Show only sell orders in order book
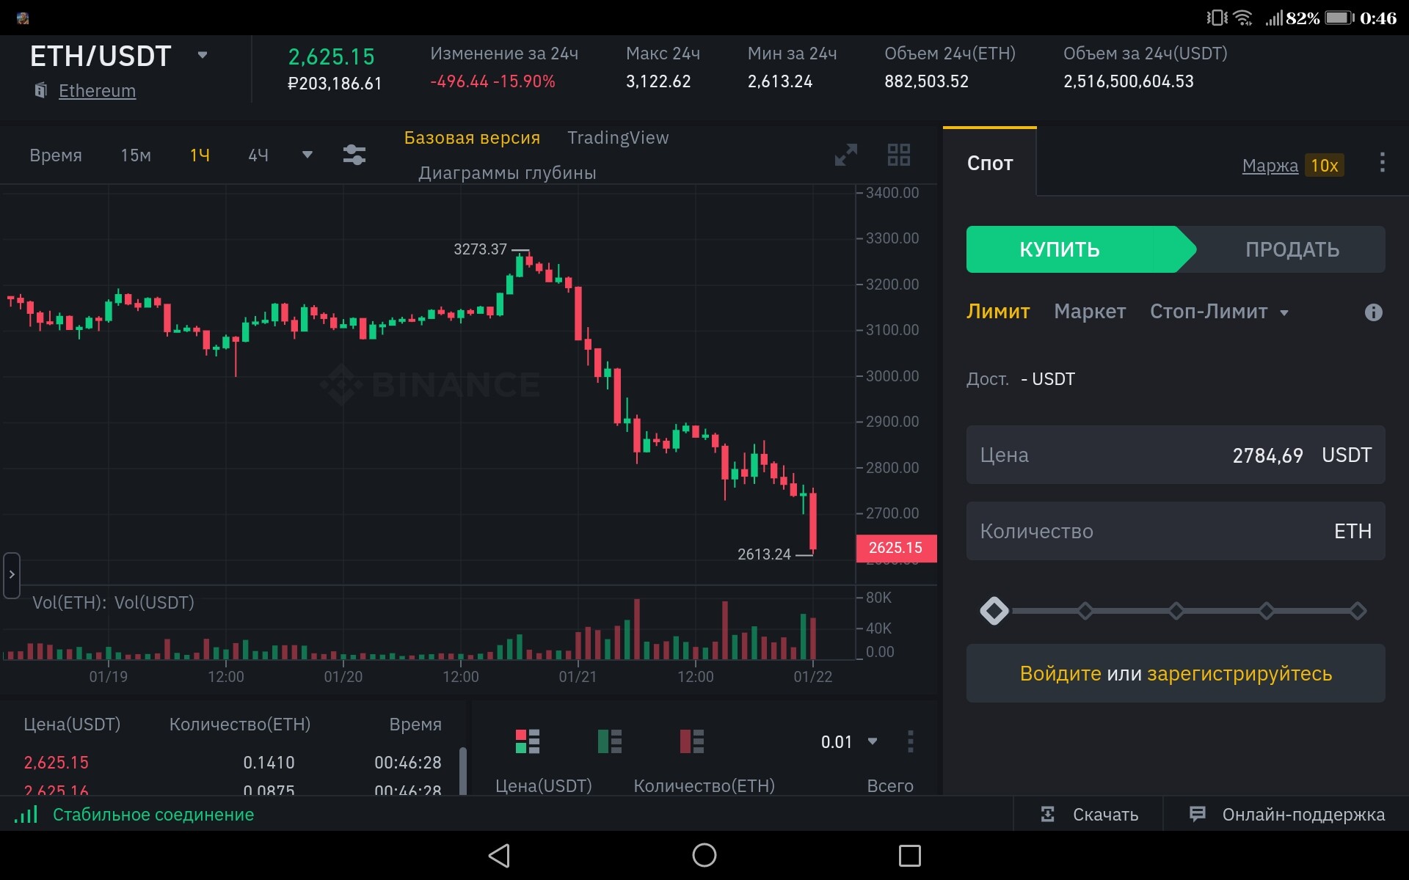The width and height of the screenshot is (1409, 880). click(691, 741)
